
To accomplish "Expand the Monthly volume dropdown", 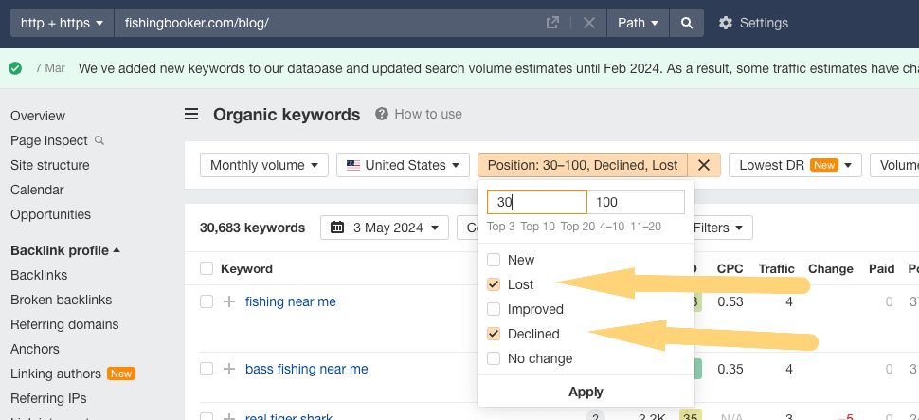I will (x=263, y=165).
